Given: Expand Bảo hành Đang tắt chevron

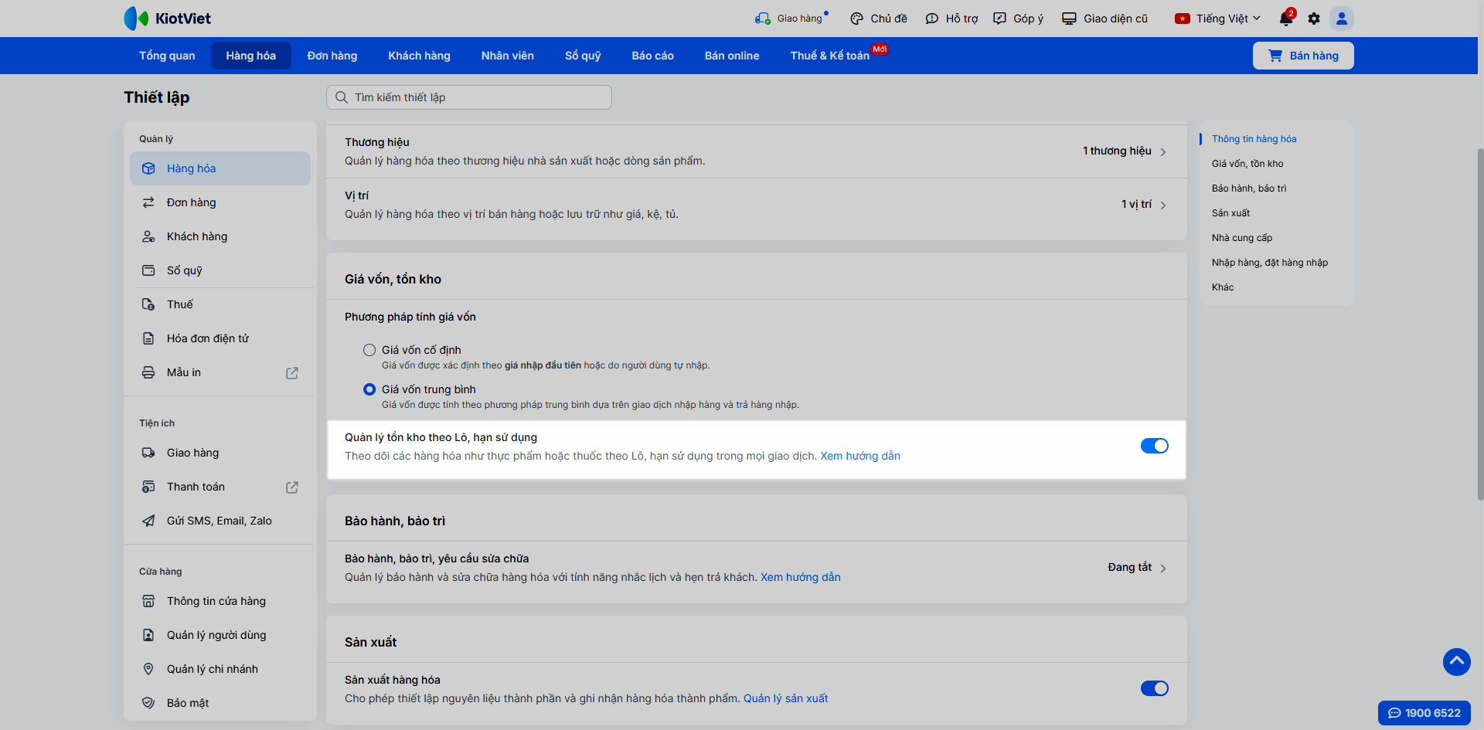Looking at the screenshot, I should (1163, 569).
